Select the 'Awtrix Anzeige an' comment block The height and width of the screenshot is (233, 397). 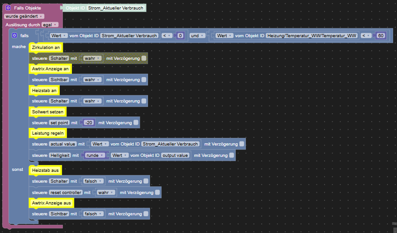(50, 69)
